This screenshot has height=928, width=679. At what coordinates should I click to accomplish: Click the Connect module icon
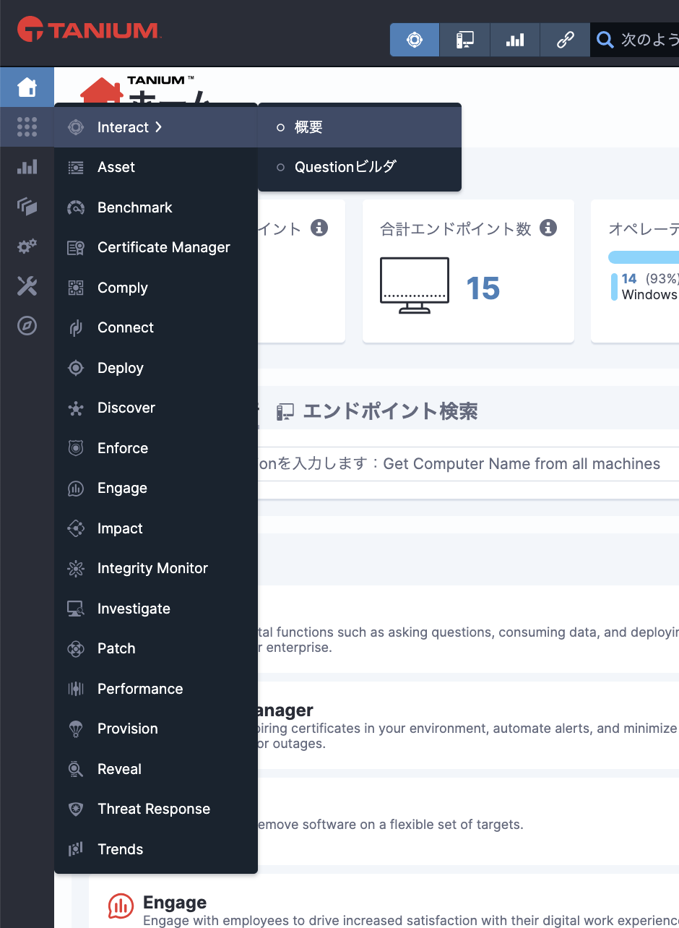point(76,327)
